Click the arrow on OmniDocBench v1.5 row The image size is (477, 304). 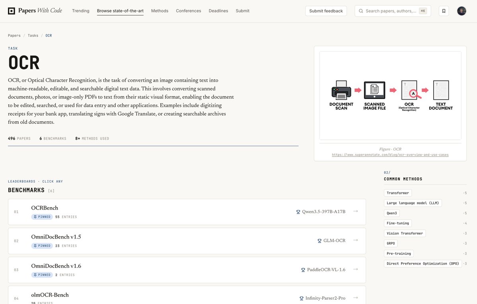coord(355,240)
